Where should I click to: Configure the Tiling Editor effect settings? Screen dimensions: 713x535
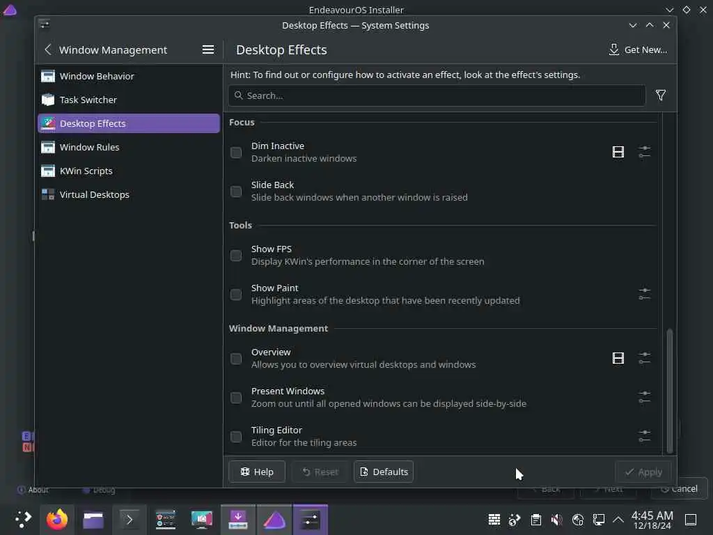(644, 436)
